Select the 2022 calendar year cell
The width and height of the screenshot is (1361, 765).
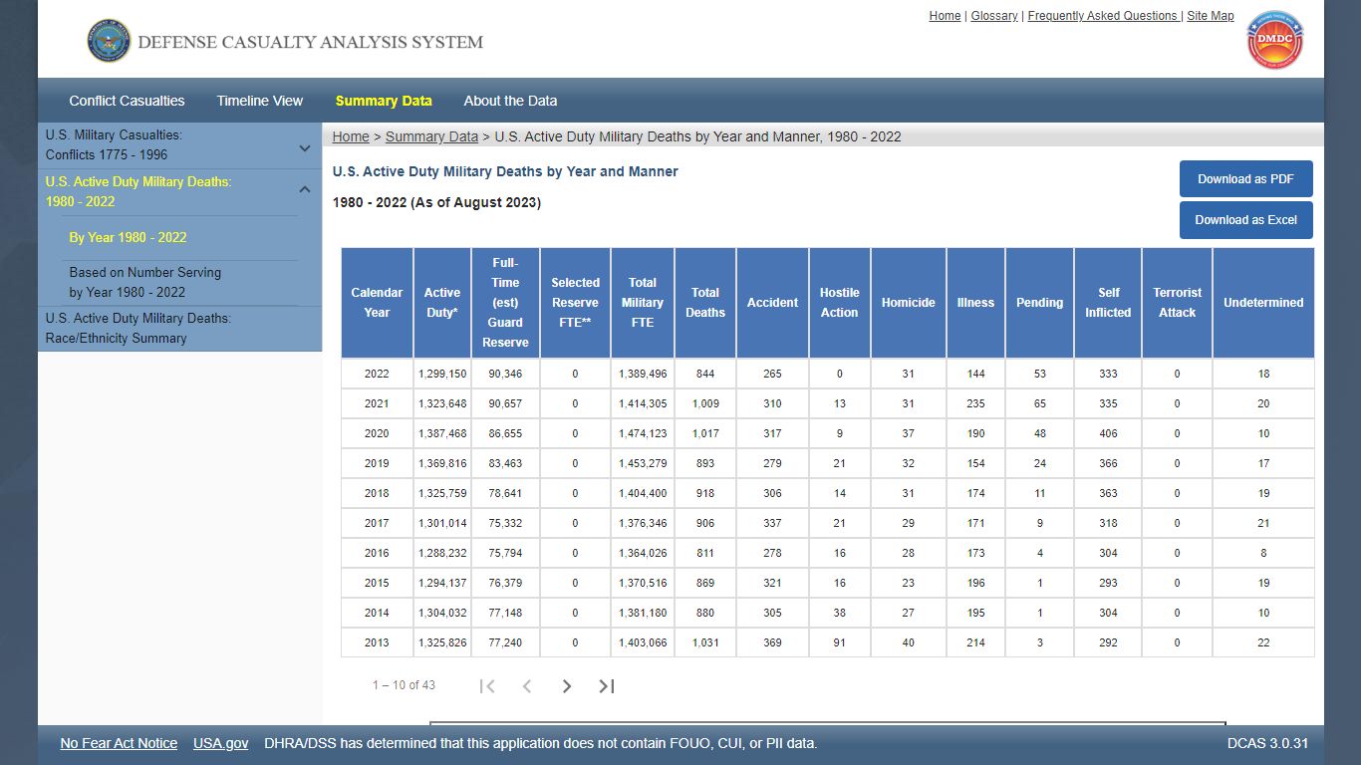(x=377, y=374)
